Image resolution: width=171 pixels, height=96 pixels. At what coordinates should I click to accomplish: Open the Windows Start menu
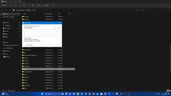pos(42,94)
